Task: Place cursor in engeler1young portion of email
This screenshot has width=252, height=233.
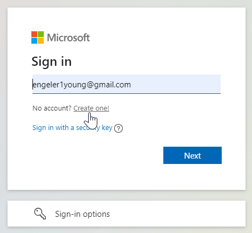Action: [59, 85]
